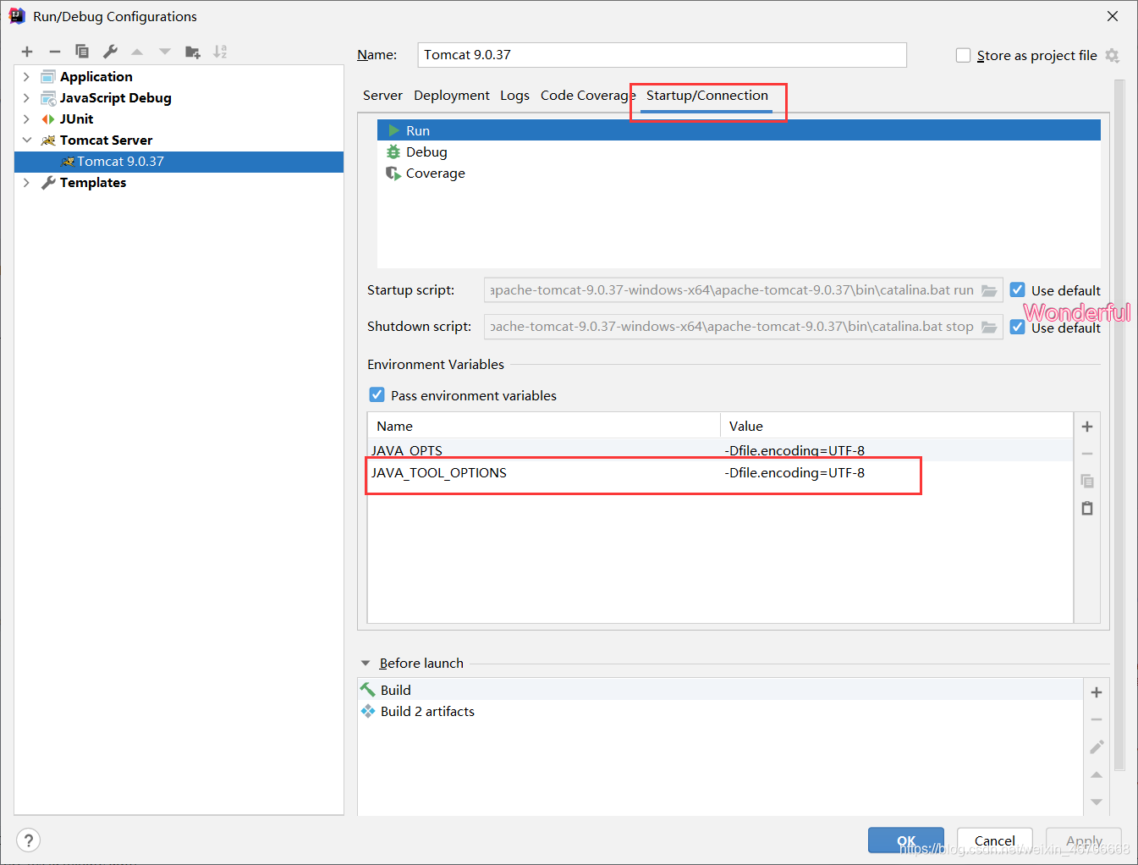This screenshot has width=1138, height=865.
Task: Select Tomcat 9.0.37 configuration
Action: click(x=179, y=162)
